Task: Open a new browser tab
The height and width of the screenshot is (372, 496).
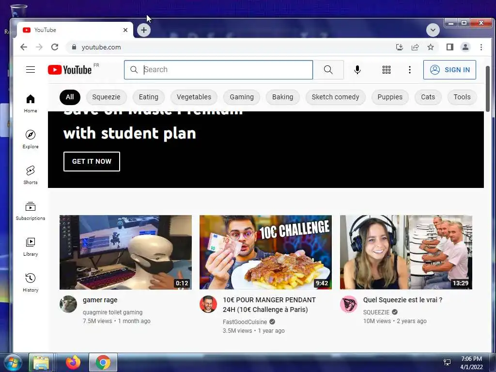Action: [143, 30]
